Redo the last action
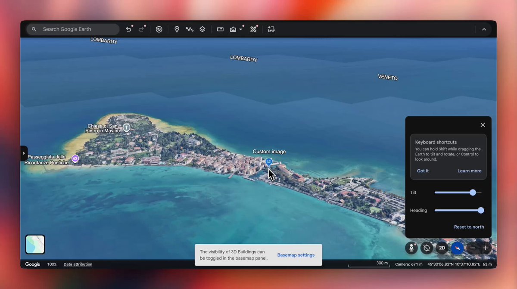The width and height of the screenshot is (517, 289). (x=141, y=29)
